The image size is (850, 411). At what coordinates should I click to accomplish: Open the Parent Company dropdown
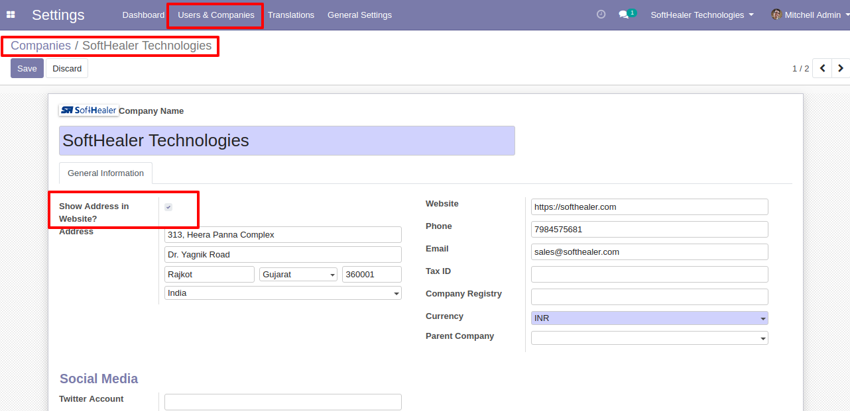[x=650, y=338]
